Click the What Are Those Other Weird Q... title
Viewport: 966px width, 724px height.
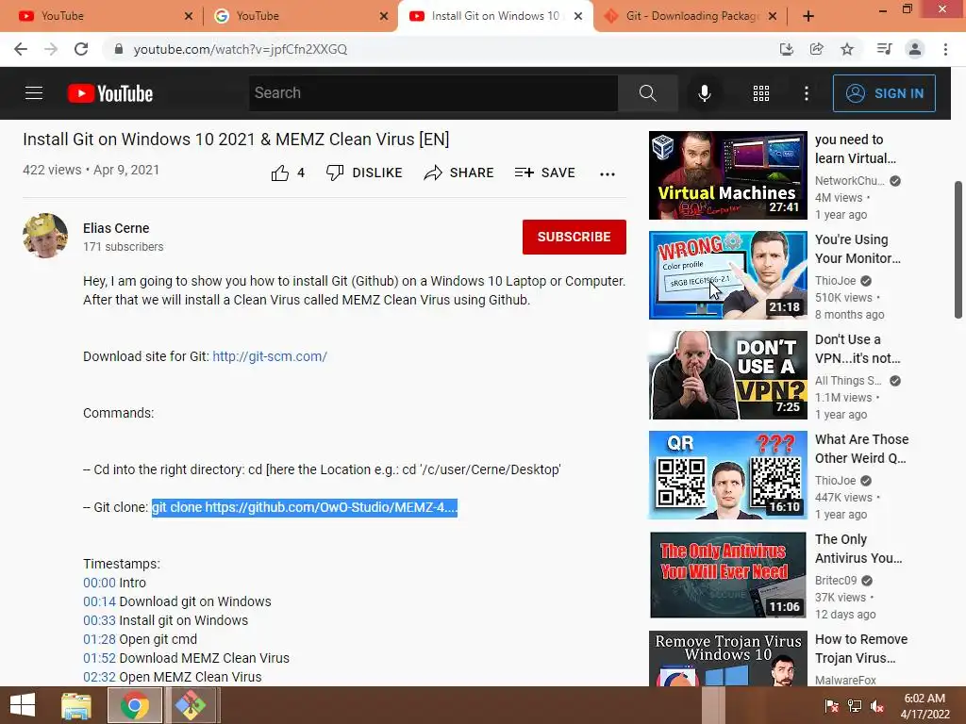[x=862, y=449]
